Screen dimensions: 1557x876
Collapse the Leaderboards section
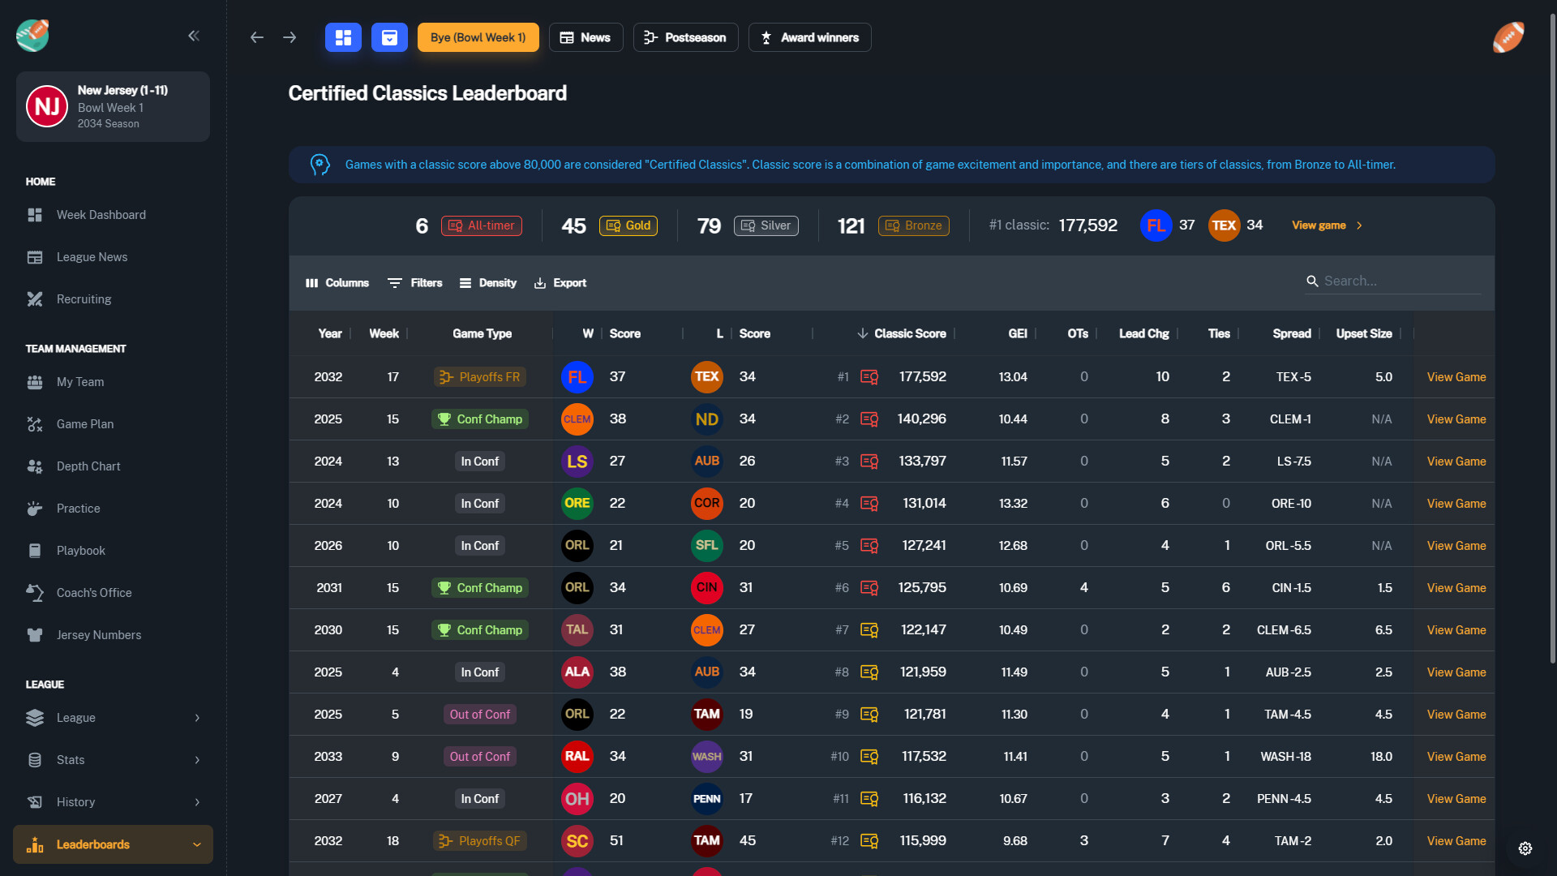click(x=196, y=844)
